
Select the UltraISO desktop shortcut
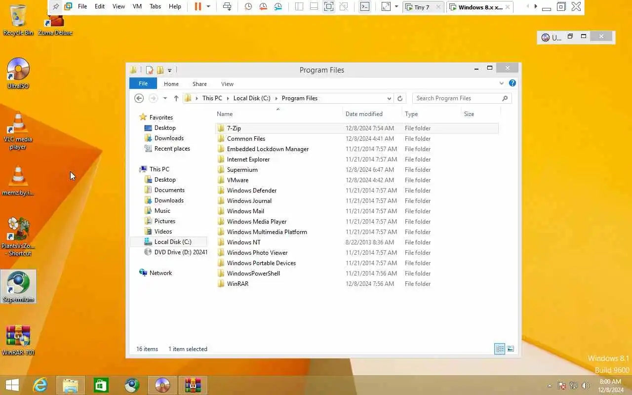click(x=18, y=74)
